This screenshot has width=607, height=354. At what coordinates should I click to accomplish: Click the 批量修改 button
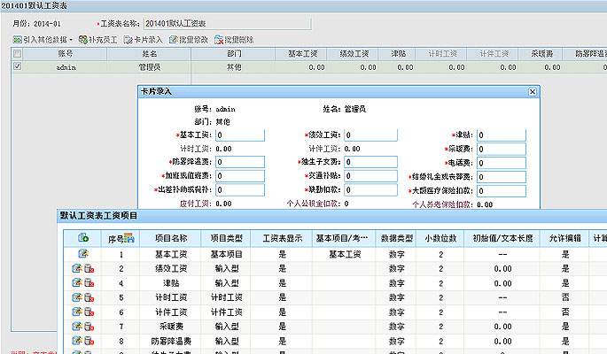190,40
